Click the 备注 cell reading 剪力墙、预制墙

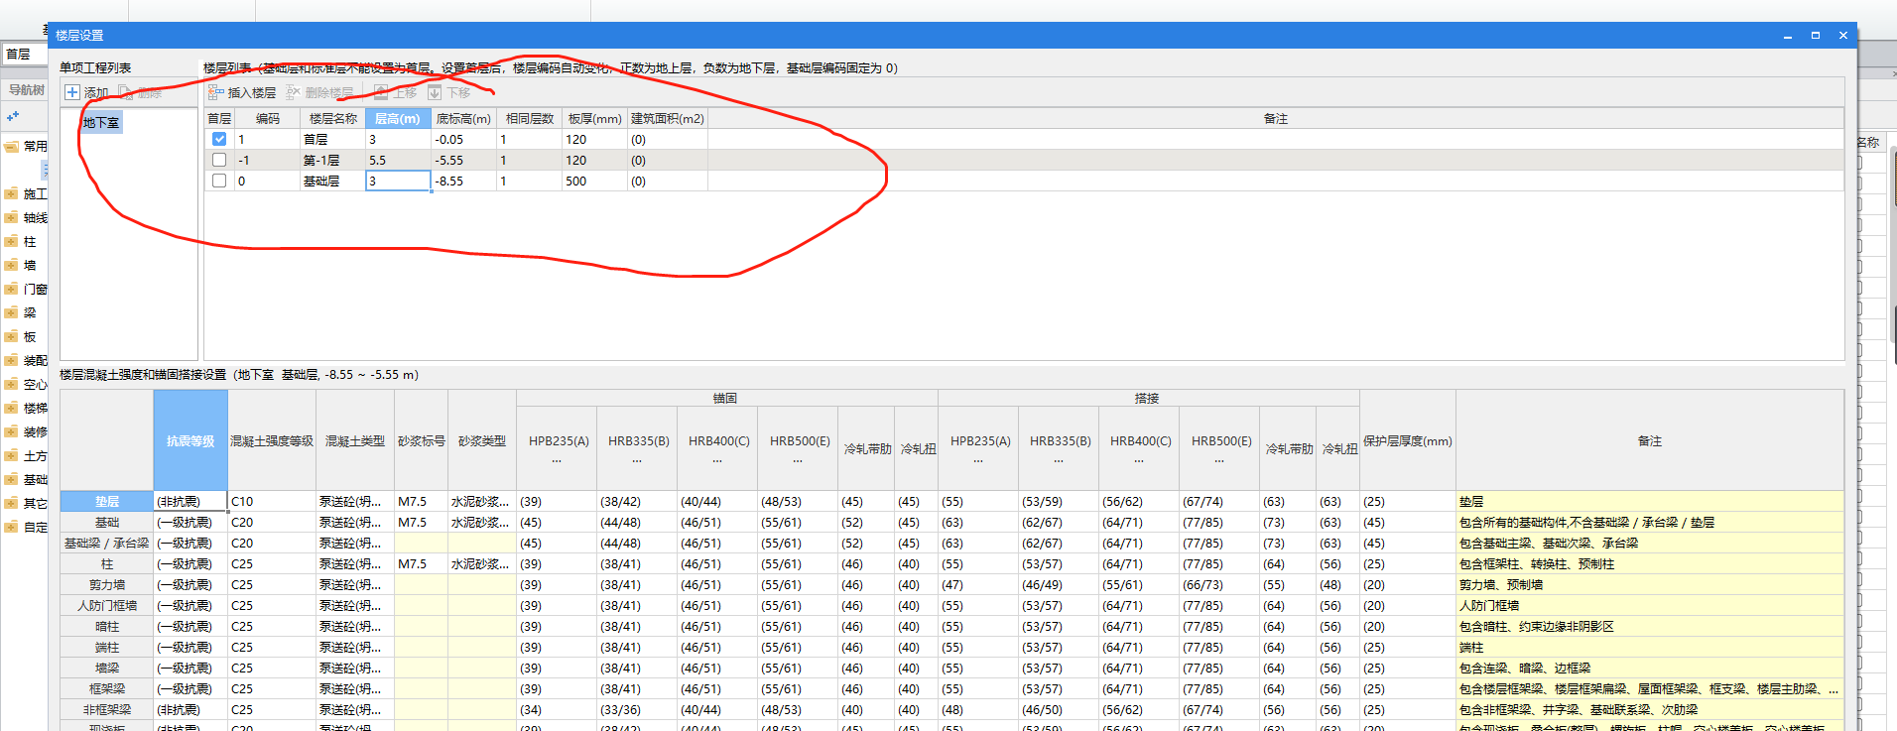pyautogui.click(x=1649, y=584)
